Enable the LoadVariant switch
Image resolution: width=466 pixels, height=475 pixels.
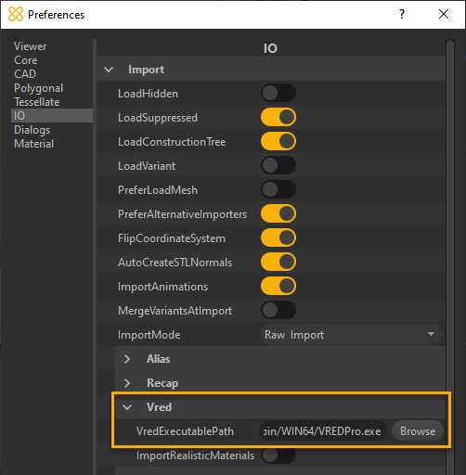click(x=278, y=165)
